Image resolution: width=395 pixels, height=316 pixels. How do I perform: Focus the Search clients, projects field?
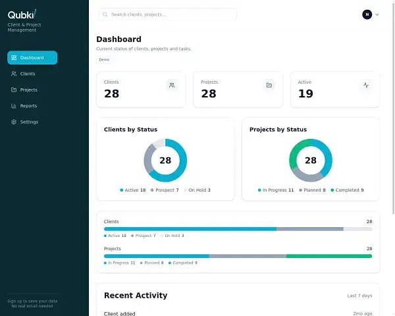(171, 14)
